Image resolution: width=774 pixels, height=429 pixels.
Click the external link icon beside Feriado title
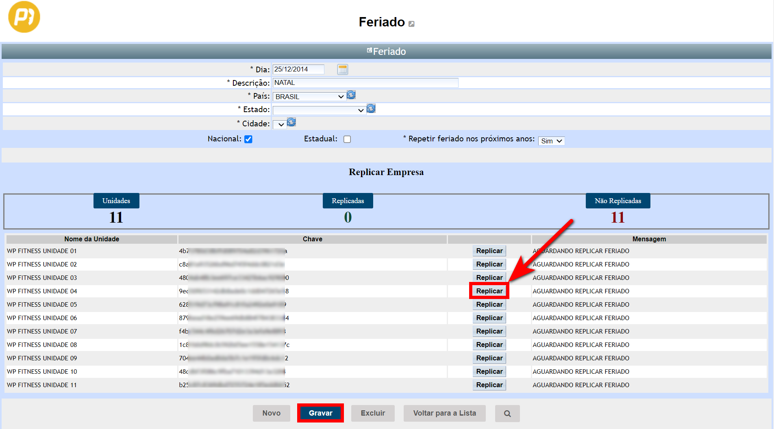click(x=411, y=24)
